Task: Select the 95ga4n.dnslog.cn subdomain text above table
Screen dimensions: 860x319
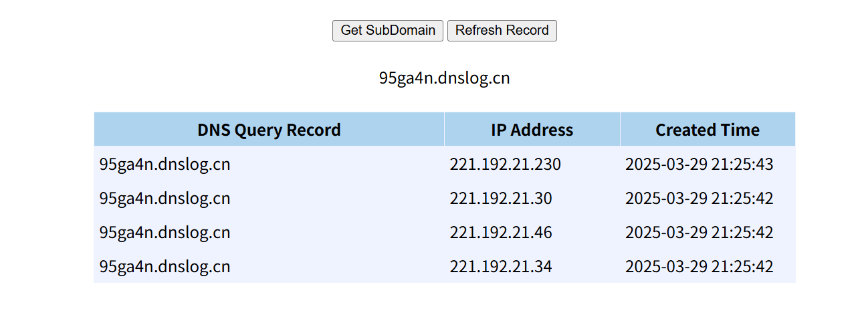Action: [x=445, y=78]
